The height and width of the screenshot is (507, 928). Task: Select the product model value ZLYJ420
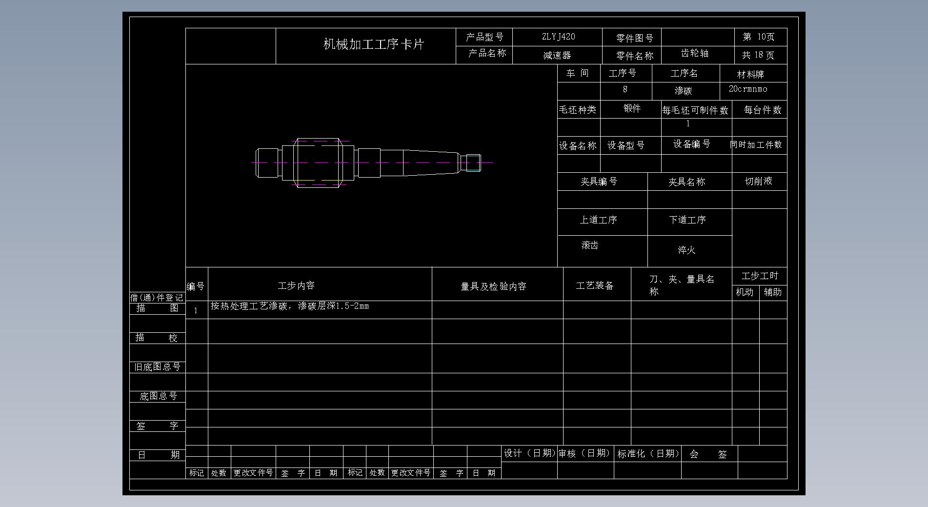tap(558, 37)
